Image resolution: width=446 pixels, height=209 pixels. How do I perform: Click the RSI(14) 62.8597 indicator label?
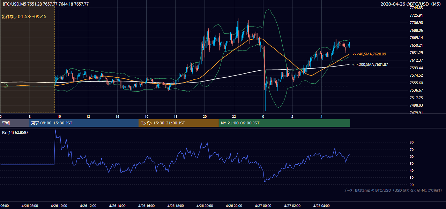coord(15,132)
